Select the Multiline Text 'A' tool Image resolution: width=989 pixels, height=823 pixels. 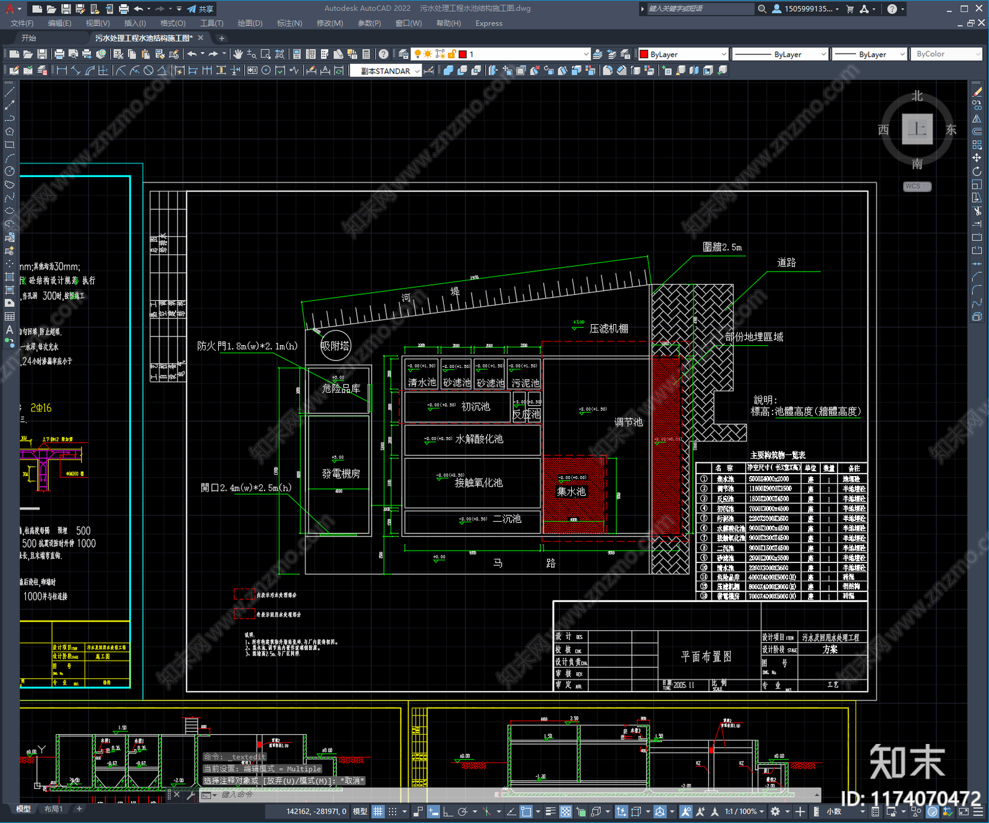click(9, 330)
